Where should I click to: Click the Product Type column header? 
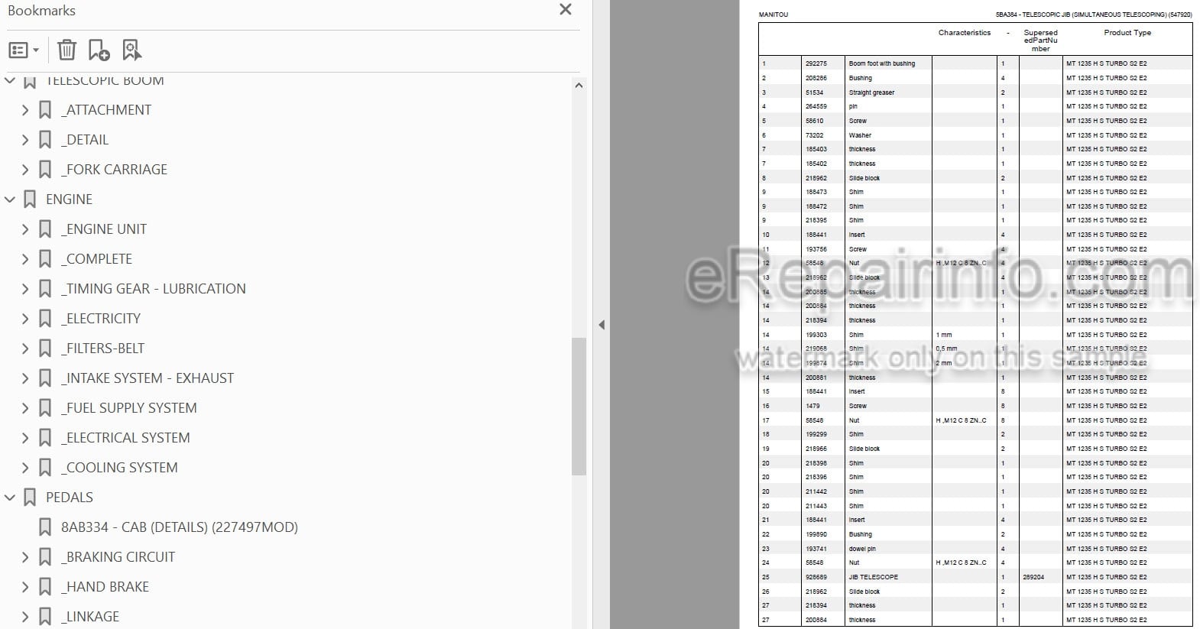coord(1127,33)
